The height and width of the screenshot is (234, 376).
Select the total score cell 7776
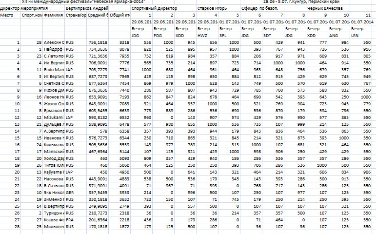(x=119, y=63)
